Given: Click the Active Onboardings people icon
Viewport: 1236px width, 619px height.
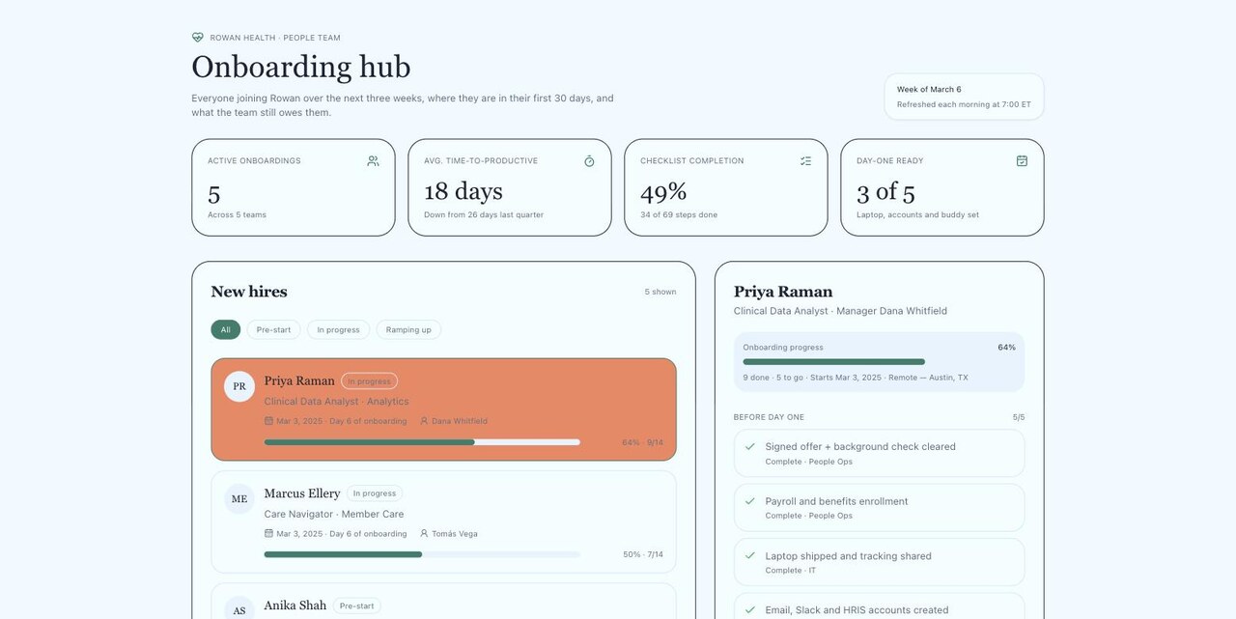Looking at the screenshot, I should click(x=373, y=161).
